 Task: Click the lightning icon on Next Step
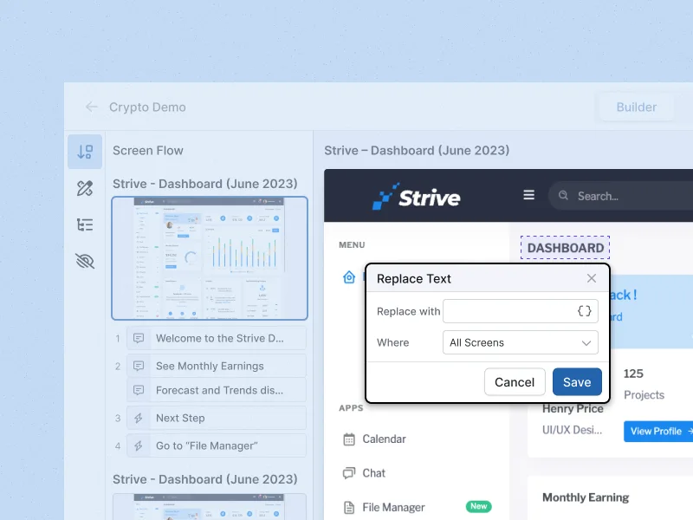(139, 419)
